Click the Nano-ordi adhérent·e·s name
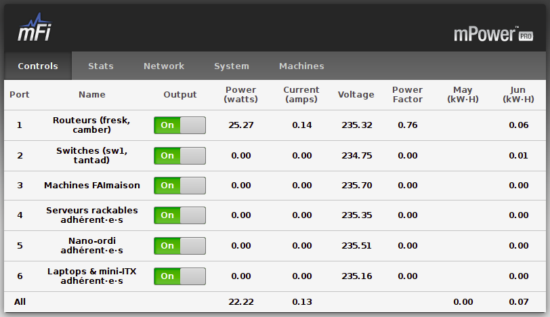The image size is (550, 317). point(92,245)
